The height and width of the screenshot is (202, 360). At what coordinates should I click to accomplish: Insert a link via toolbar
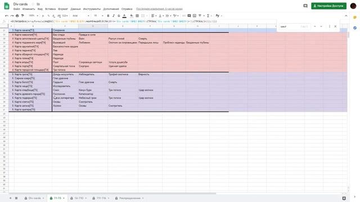tap(184, 16)
